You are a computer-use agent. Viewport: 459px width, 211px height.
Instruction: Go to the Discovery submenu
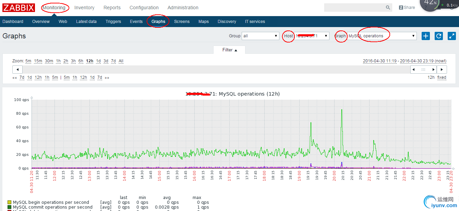point(227,22)
